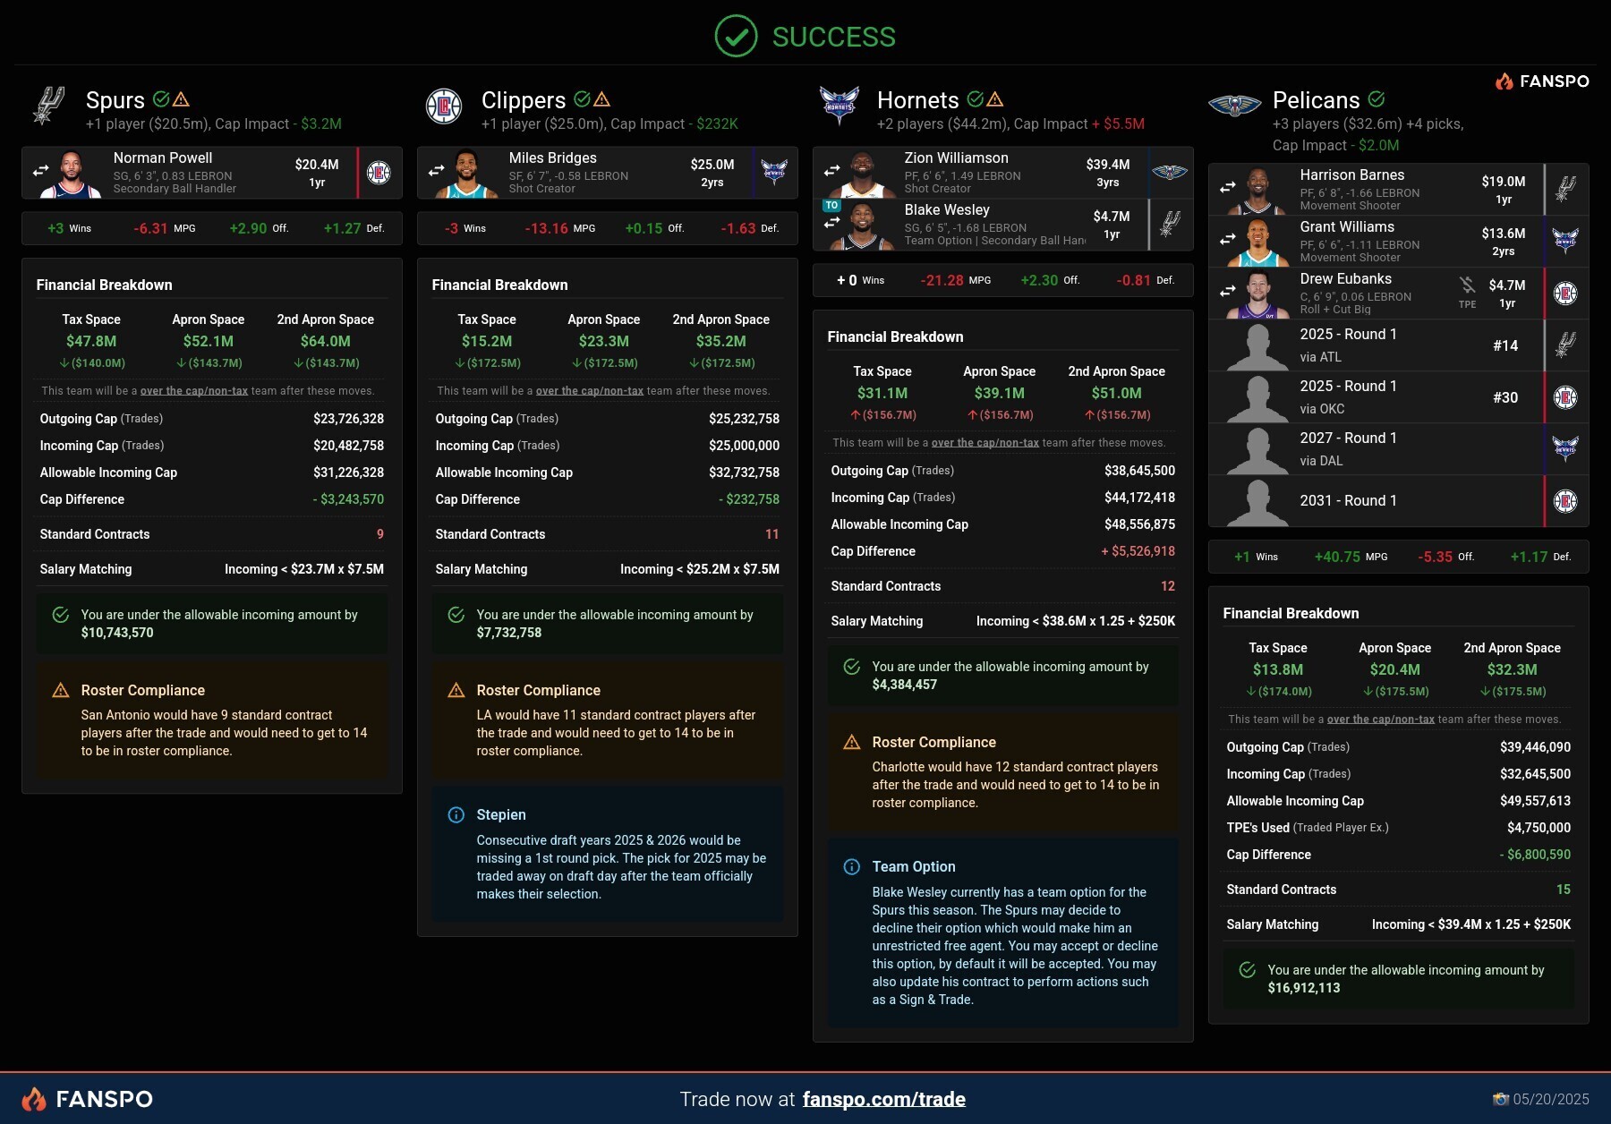Click the swap arrows on Zion Williamson's row
1611x1124 pixels.
tap(832, 170)
